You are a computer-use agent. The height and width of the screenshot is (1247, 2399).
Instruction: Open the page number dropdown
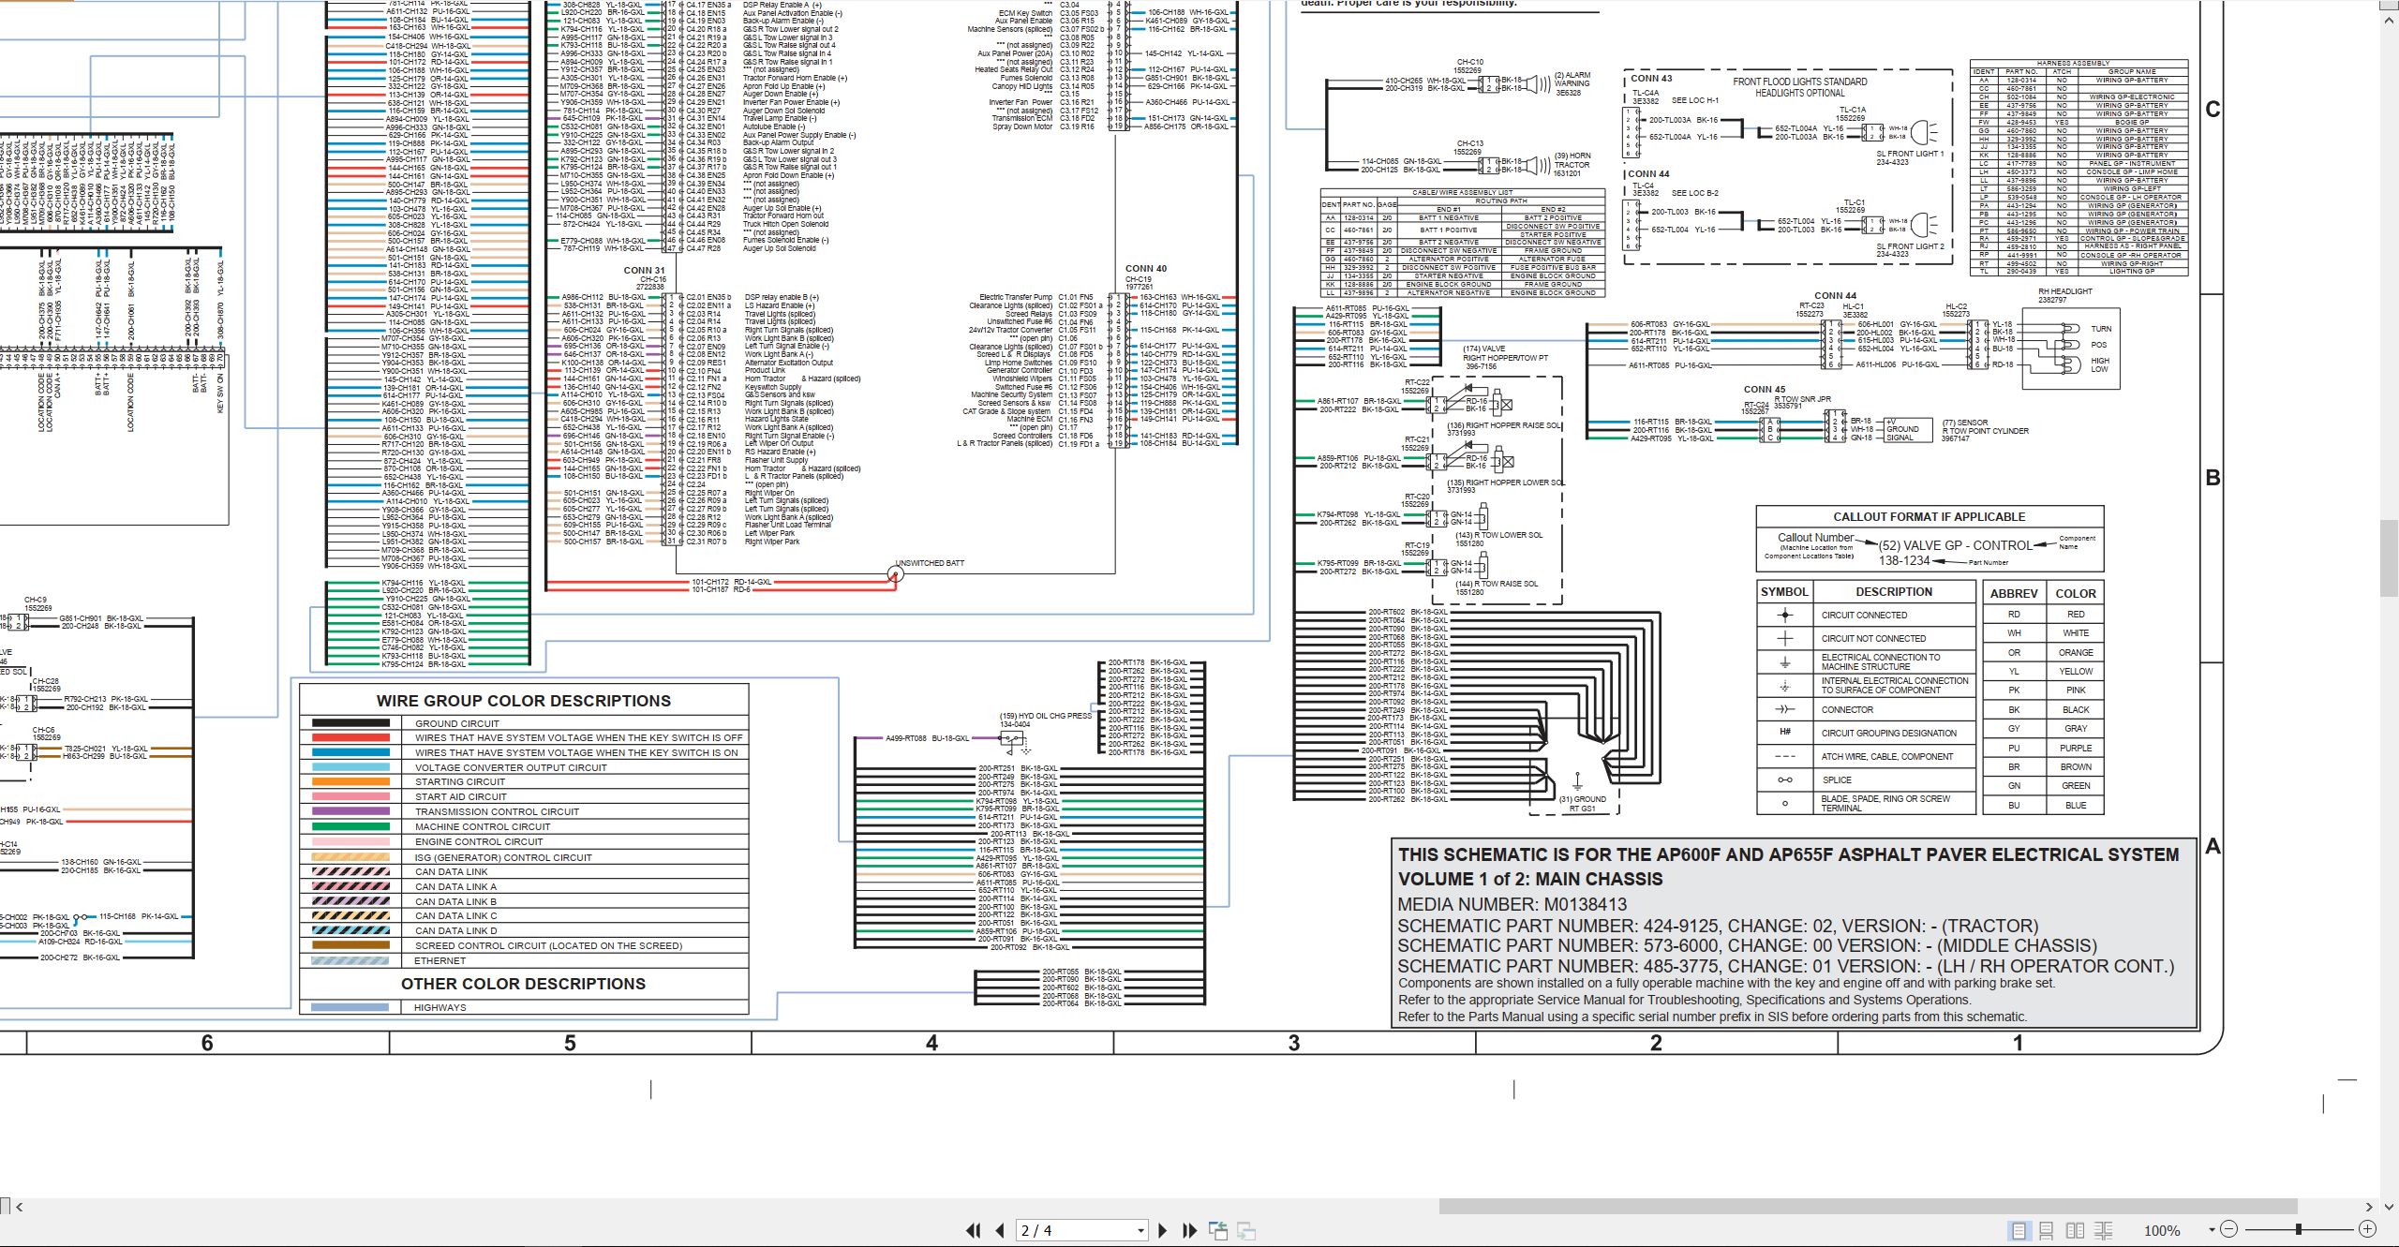(x=1140, y=1231)
